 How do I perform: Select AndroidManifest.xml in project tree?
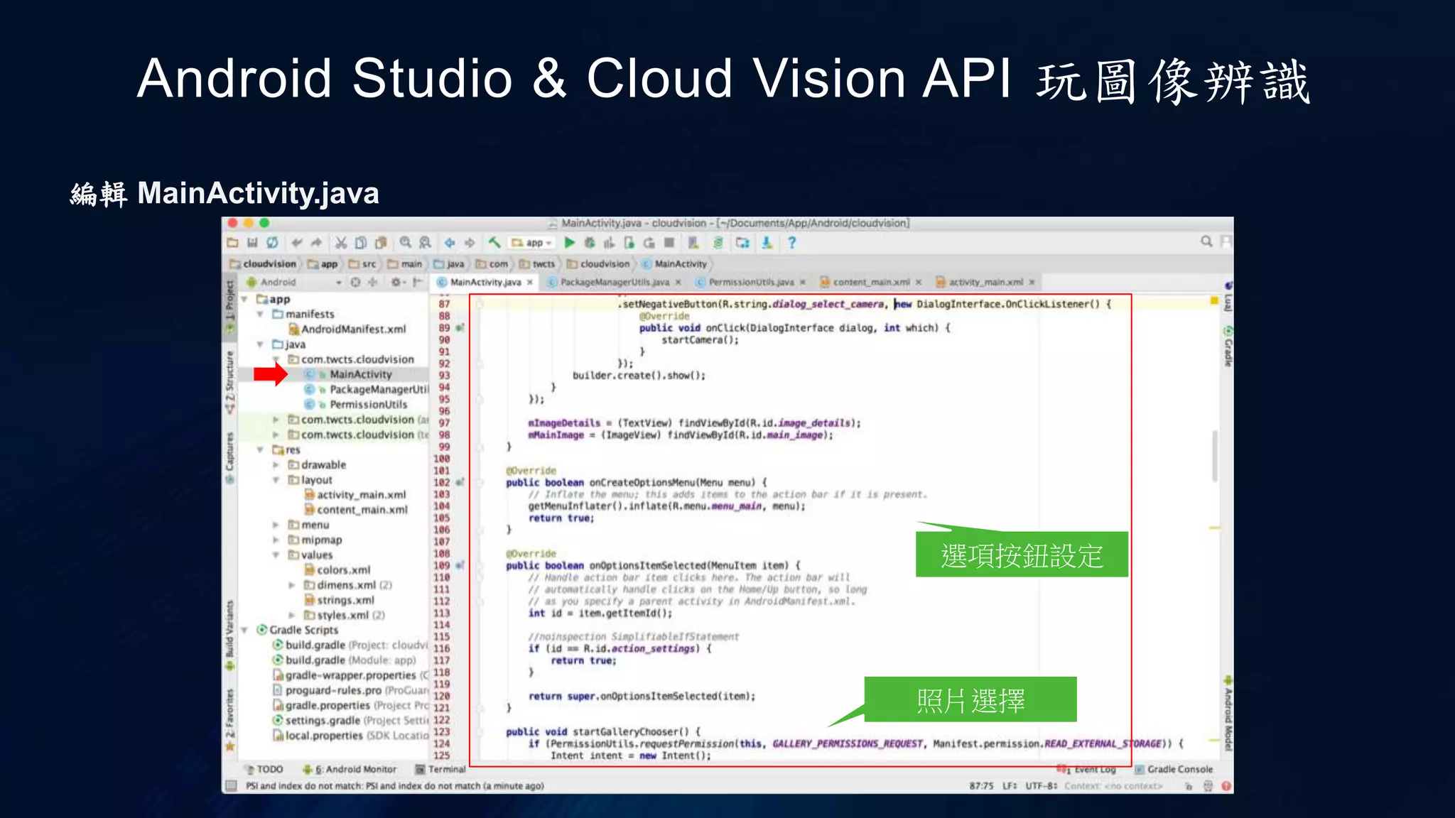pyautogui.click(x=347, y=329)
